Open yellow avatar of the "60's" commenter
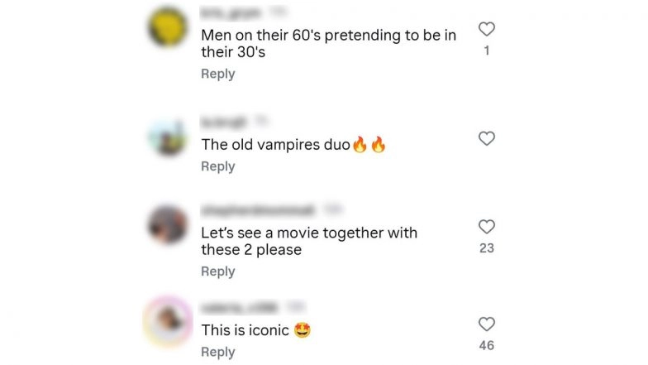The width and height of the screenshot is (648, 365). pos(168,26)
